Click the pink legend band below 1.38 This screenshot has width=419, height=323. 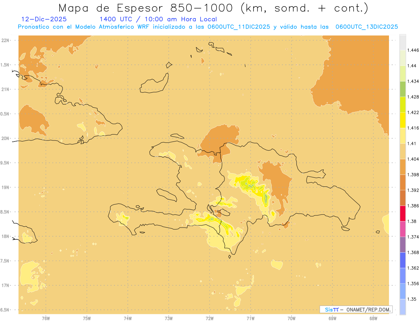[403, 229]
